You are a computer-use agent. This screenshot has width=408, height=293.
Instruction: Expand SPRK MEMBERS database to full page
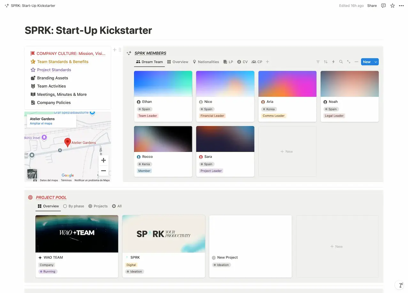point(349,62)
